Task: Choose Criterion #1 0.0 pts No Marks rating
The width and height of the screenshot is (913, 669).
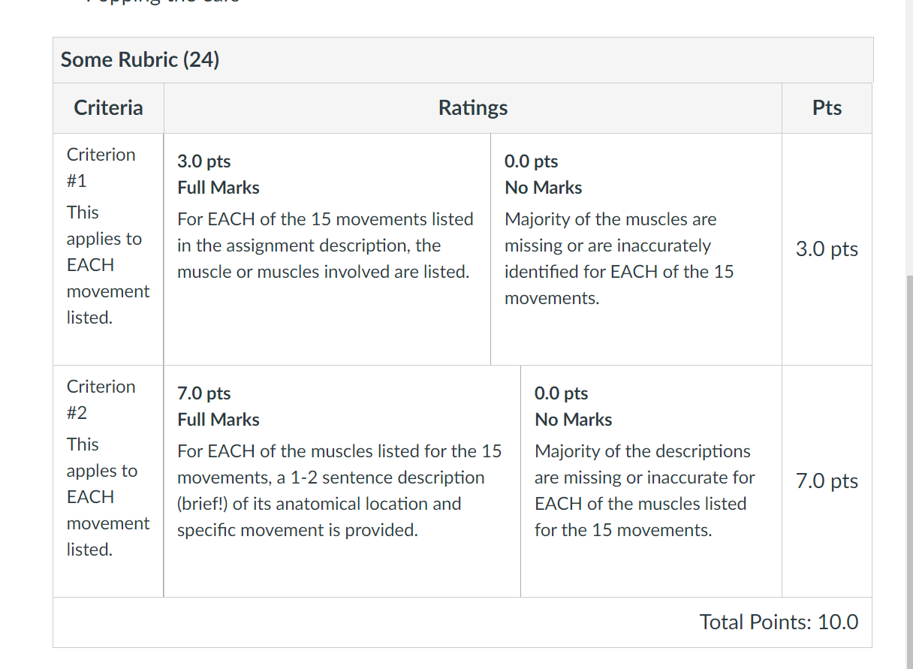Action: coord(636,249)
